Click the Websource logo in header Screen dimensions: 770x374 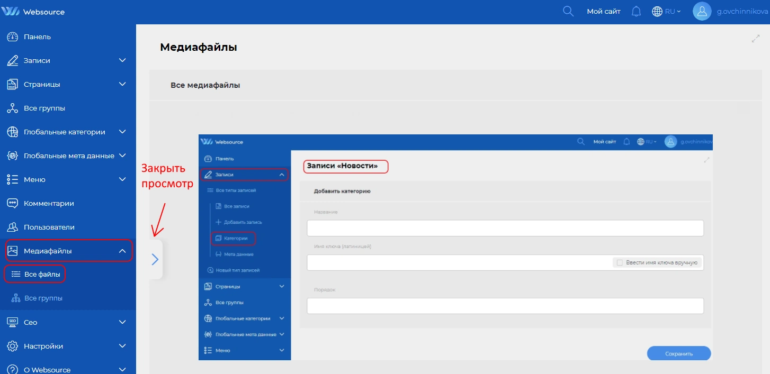point(37,11)
